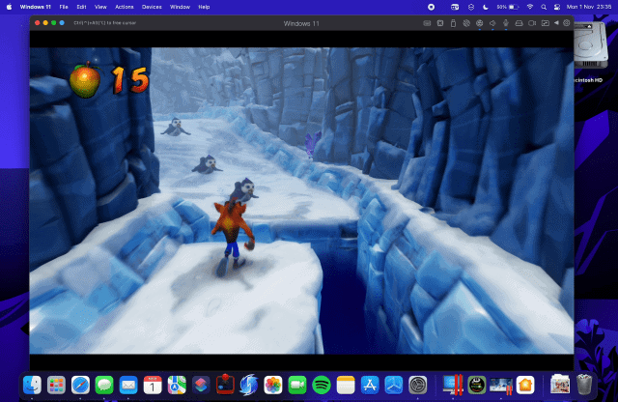The image size is (618, 402).
Task: Open Spotify from the Dock
Action: click(322, 385)
